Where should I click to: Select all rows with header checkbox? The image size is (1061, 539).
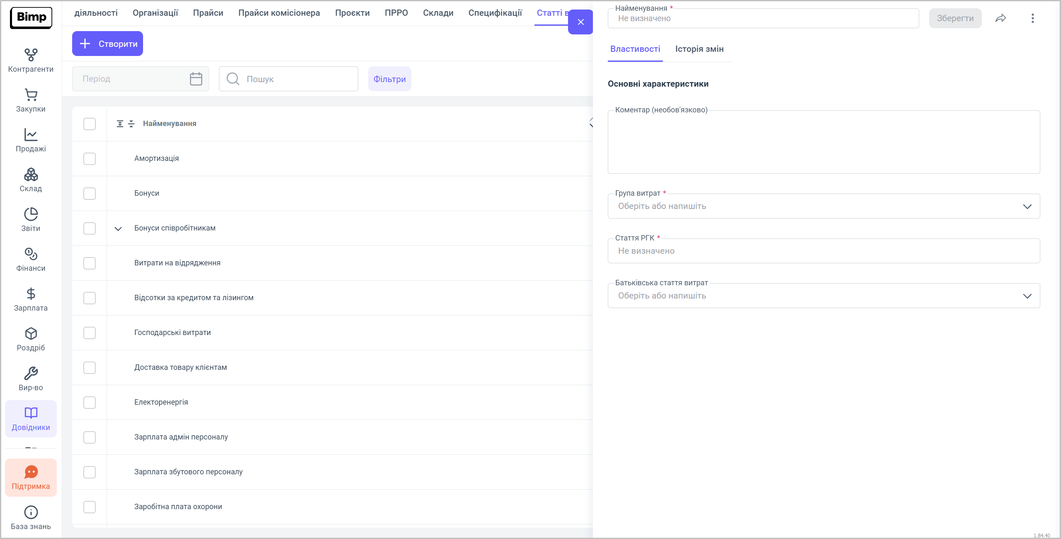click(90, 124)
